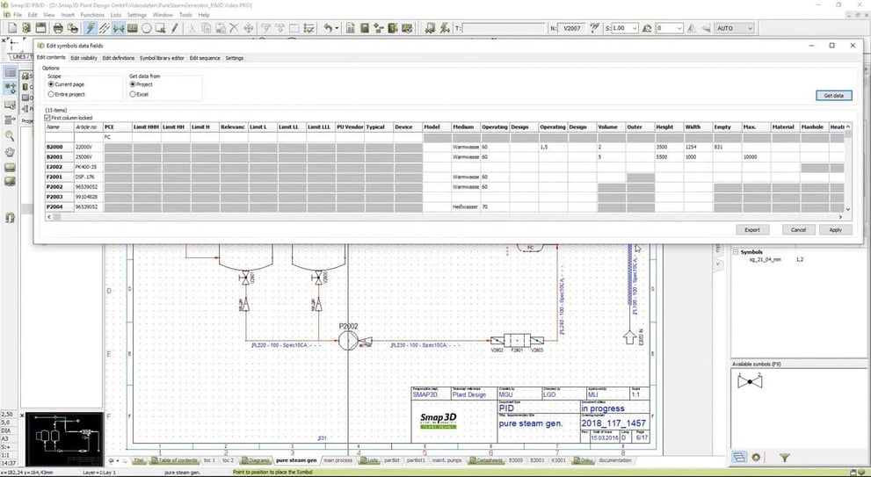Open the File menu

click(x=18, y=15)
